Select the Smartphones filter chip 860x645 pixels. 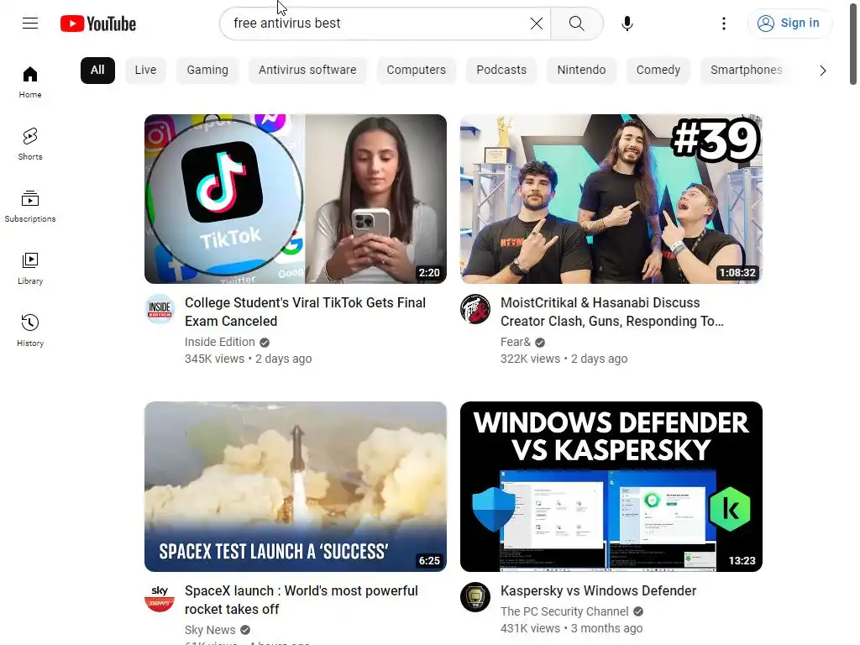(746, 71)
